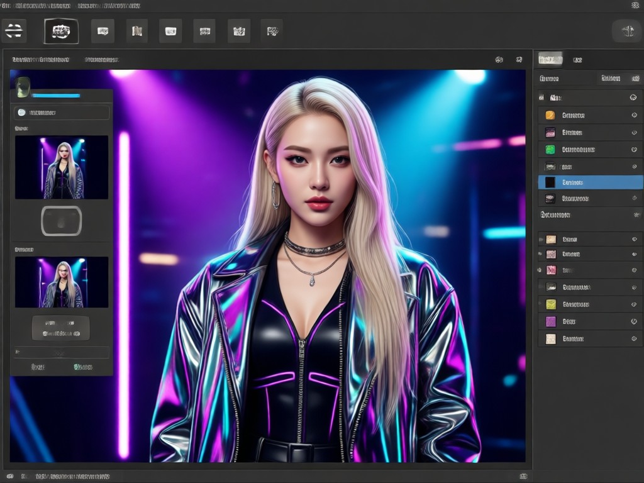Click the text input field in left panel
This screenshot has width=644, height=483.
click(62, 113)
